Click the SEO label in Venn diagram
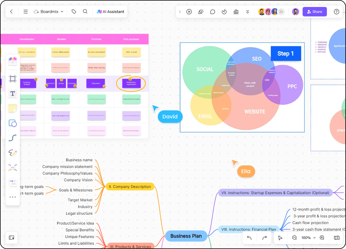The width and height of the screenshot is (346, 249). 257,59
